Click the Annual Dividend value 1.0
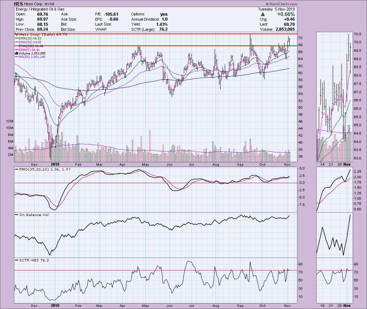Viewport: 367px width, 309px height. 165,19
